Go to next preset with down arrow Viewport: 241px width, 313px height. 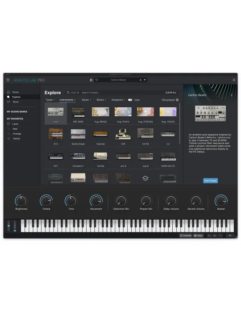point(145,80)
